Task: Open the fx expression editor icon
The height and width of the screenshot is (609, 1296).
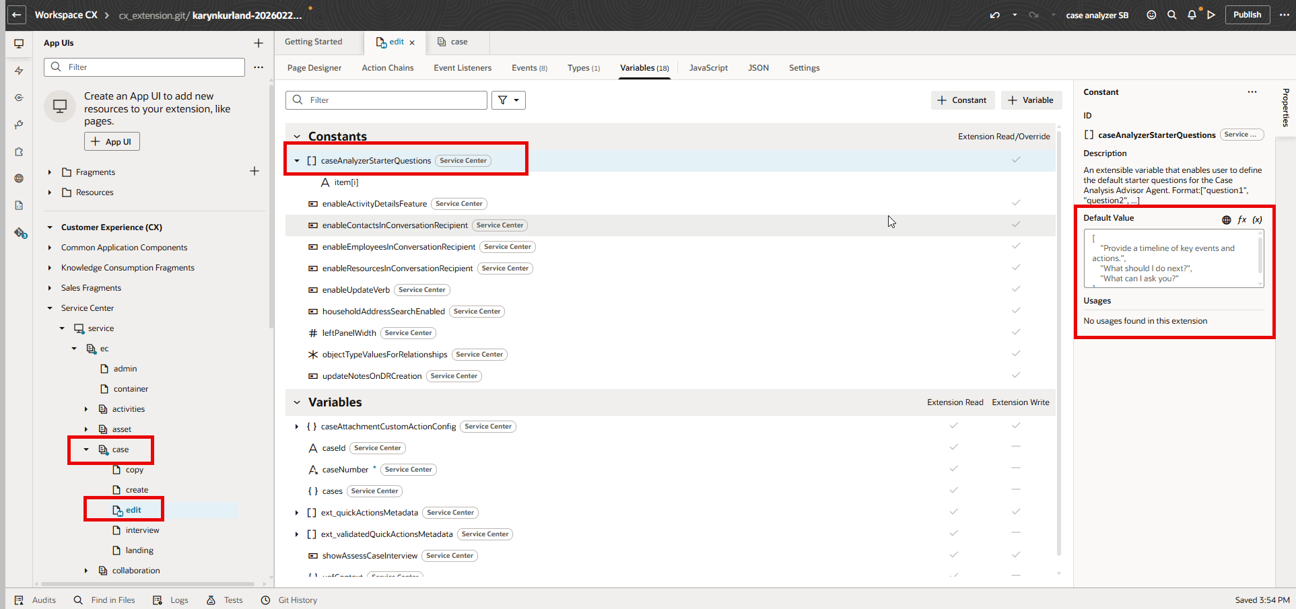Action: [x=1241, y=220]
